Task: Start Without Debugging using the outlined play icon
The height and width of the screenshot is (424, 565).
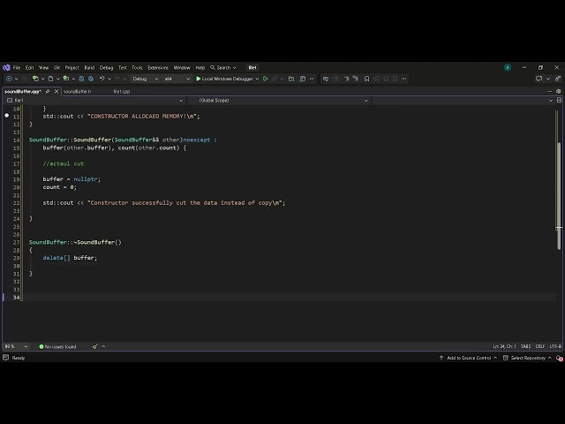Action: (x=265, y=79)
